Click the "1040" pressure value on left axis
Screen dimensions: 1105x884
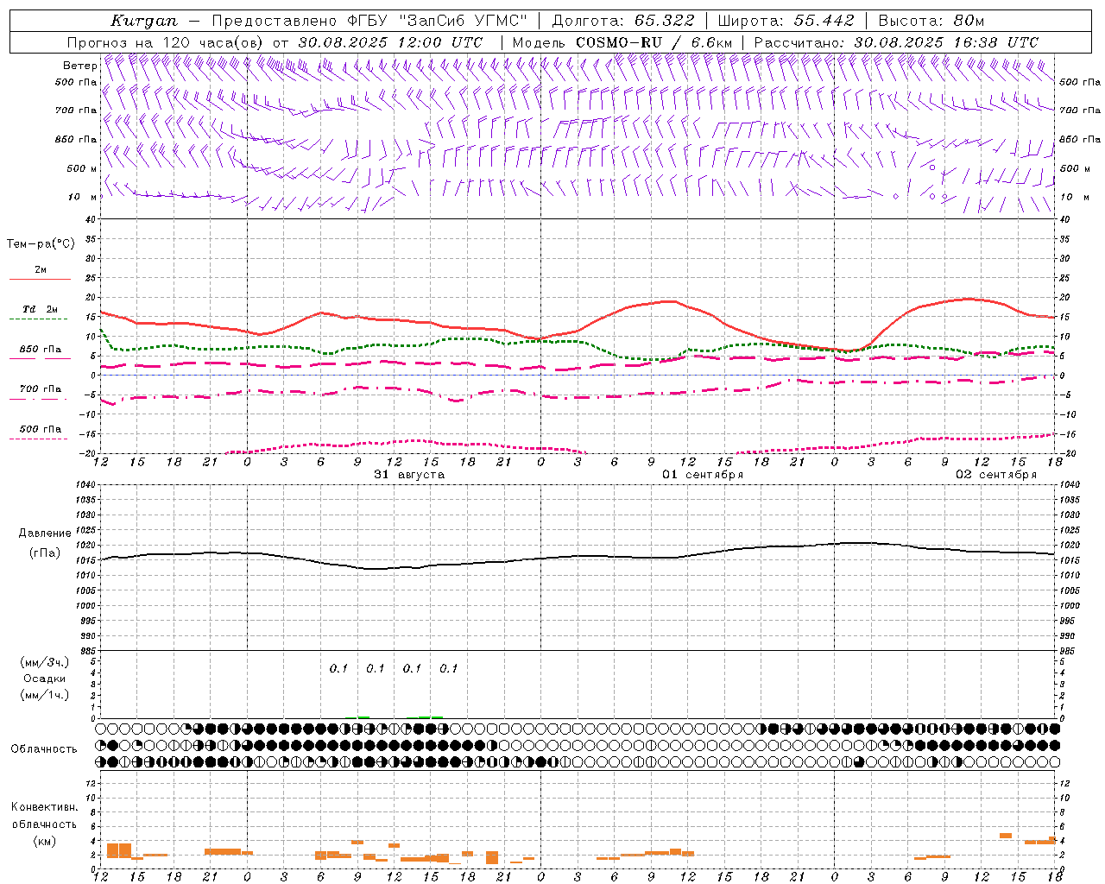[x=84, y=485]
